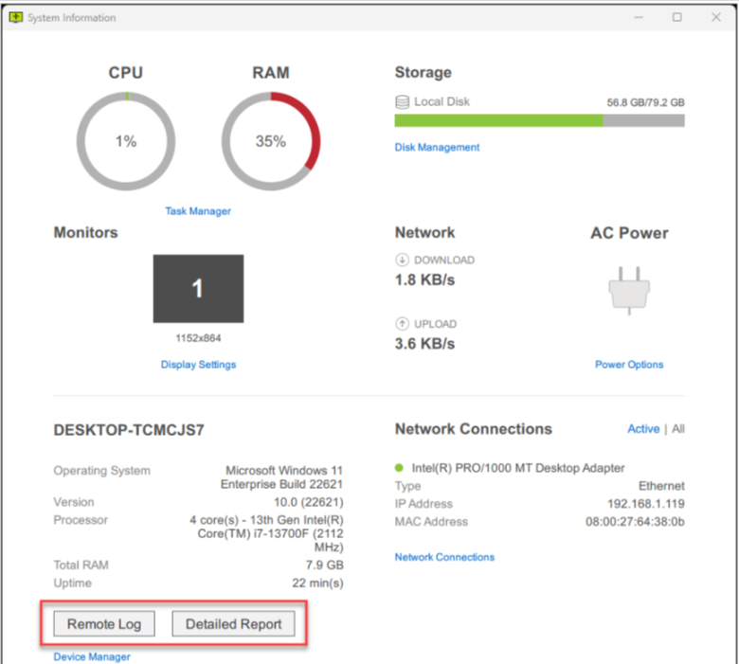This screenshot has width=739, height=664.
Task: Open the Detailed Report button
Action: tap(233, 624)
